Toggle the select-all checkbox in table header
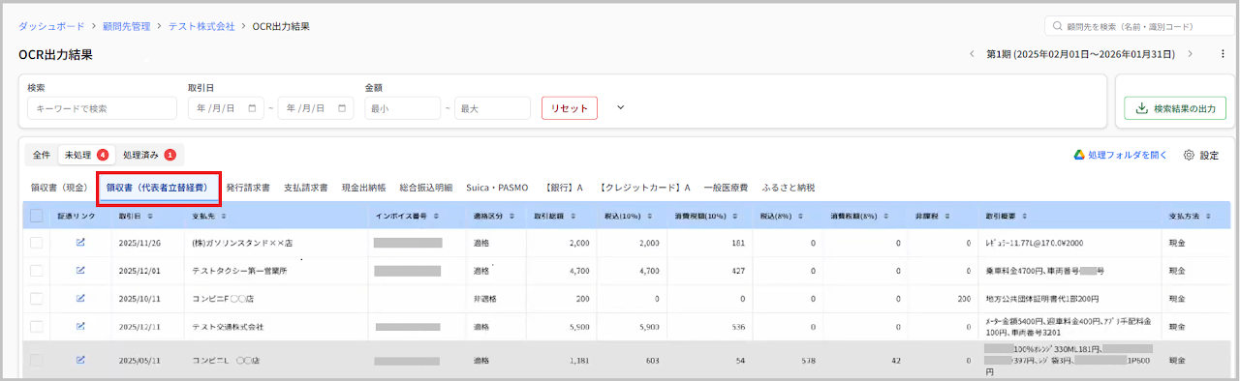 click(36, 216)
